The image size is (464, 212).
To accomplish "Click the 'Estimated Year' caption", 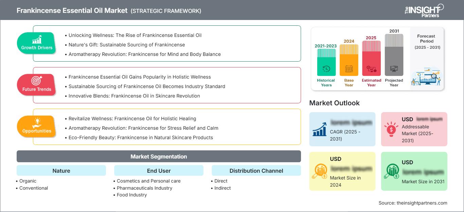I will tap(371, 83).
